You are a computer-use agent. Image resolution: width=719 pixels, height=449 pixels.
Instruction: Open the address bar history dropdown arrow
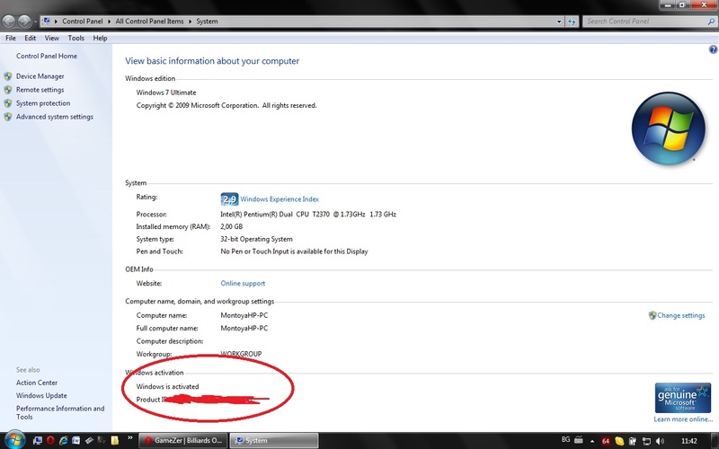pos(559,22)
